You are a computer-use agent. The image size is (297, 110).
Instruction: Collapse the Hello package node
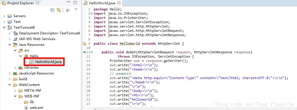tap(21, 56)
